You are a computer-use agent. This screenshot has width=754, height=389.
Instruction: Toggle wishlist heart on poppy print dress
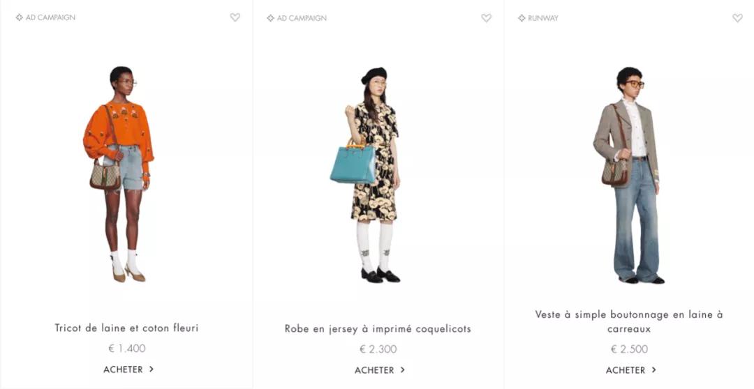pos(486,17)
